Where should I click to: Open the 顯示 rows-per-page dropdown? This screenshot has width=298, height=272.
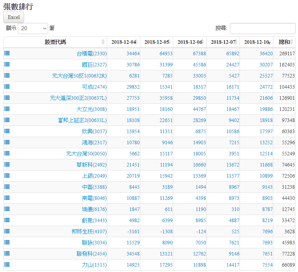tap(33, 28)
